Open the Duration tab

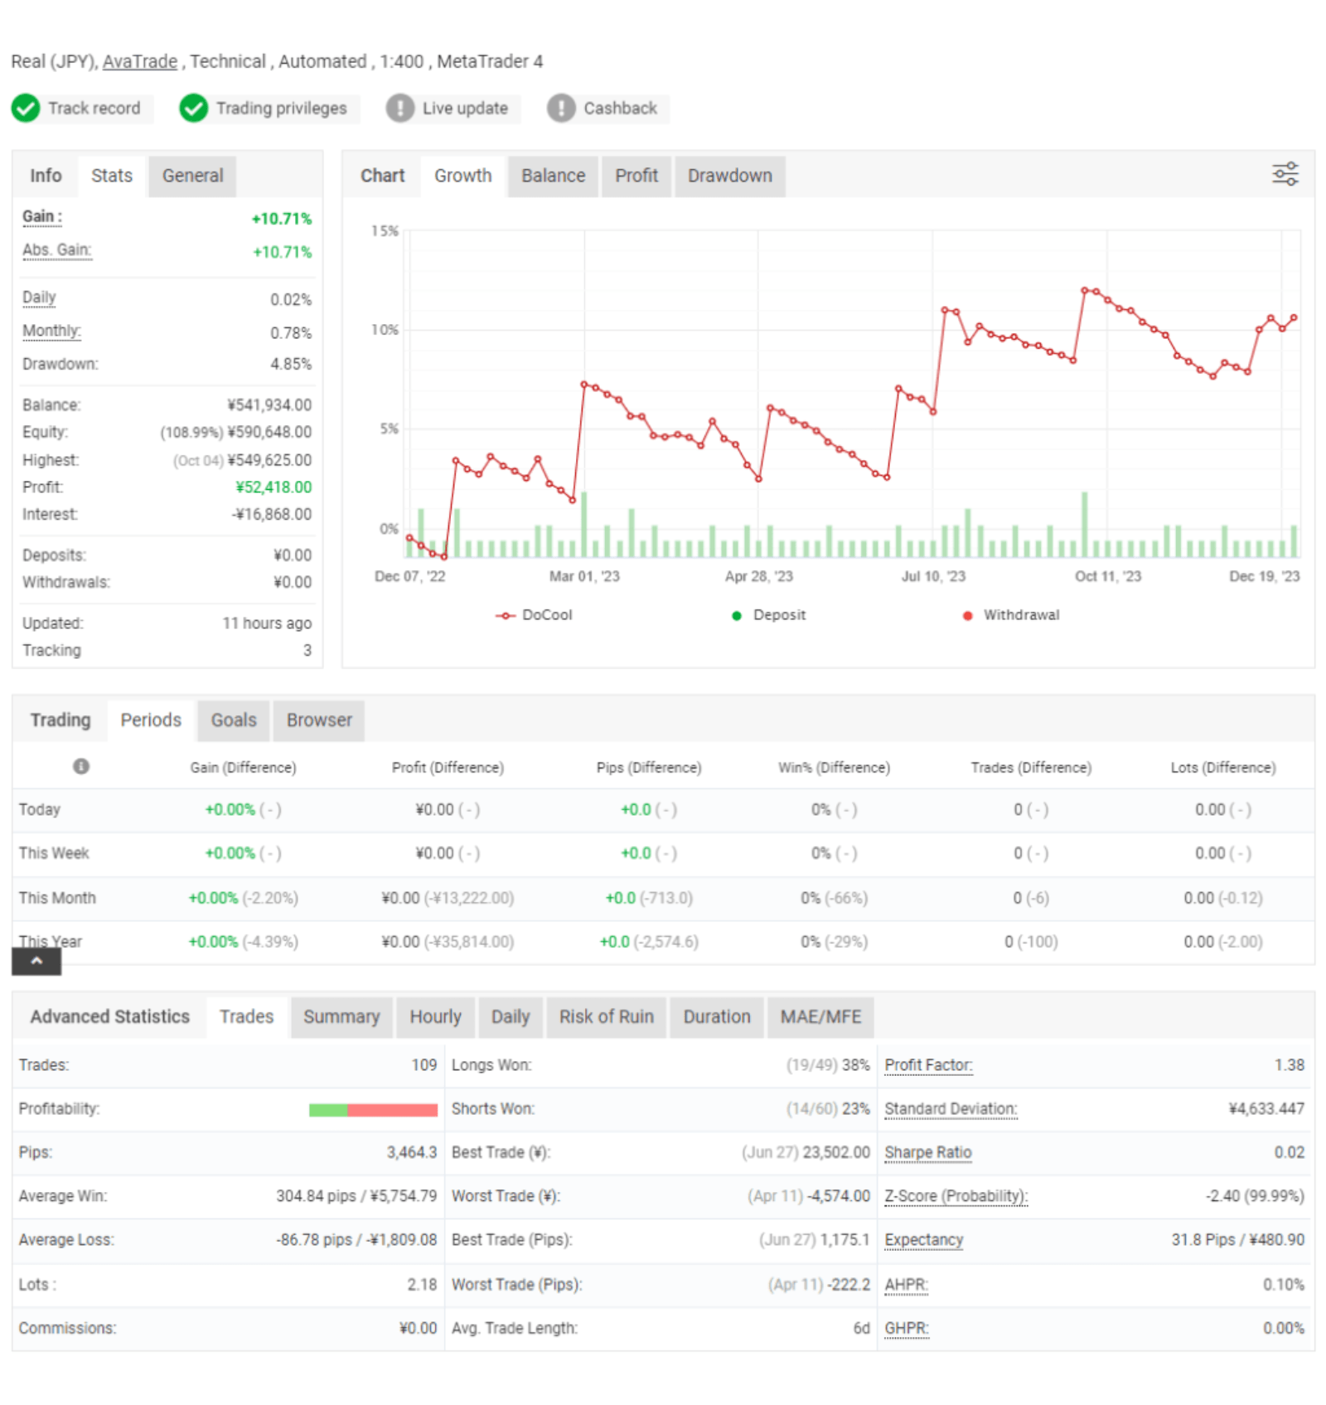coord(717,1016)
